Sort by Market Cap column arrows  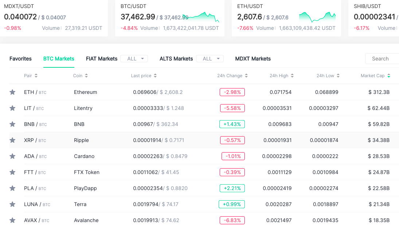point(388,75)
